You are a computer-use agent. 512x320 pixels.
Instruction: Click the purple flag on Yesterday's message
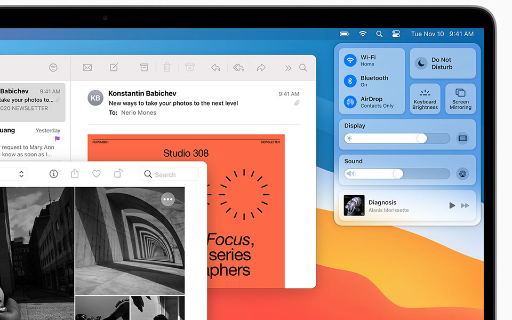(x=57, y=139)
